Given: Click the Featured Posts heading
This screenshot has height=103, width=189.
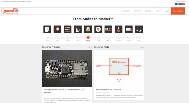Looking at the screenshot, I should (102, 47).
